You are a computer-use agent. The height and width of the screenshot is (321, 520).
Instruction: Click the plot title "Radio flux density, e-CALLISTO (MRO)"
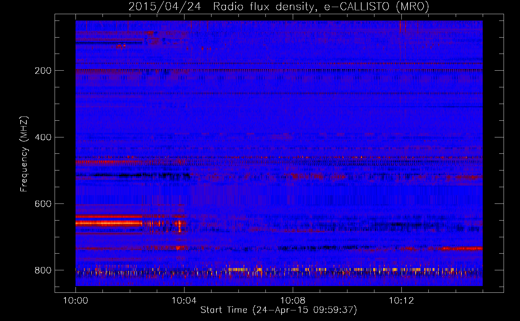click(x=321, y=7)
